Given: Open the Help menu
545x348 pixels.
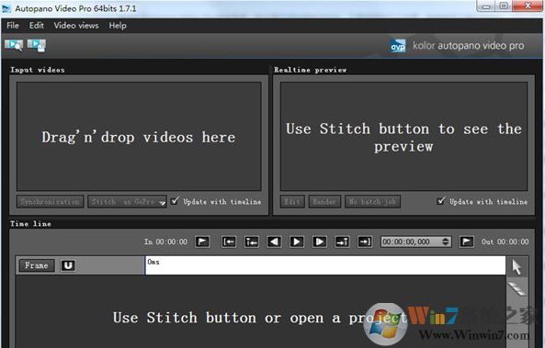Looking at the screenshot, I should coord(118,26).
